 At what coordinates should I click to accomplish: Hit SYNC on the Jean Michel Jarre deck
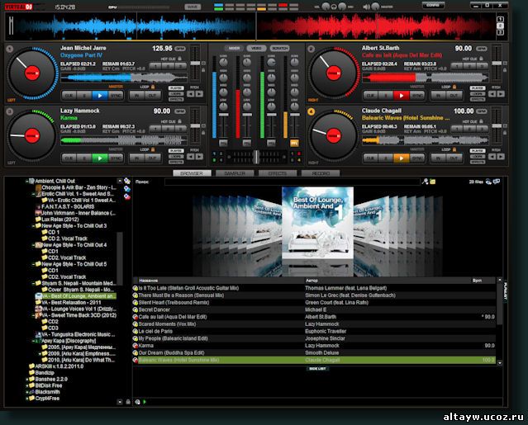116,96
